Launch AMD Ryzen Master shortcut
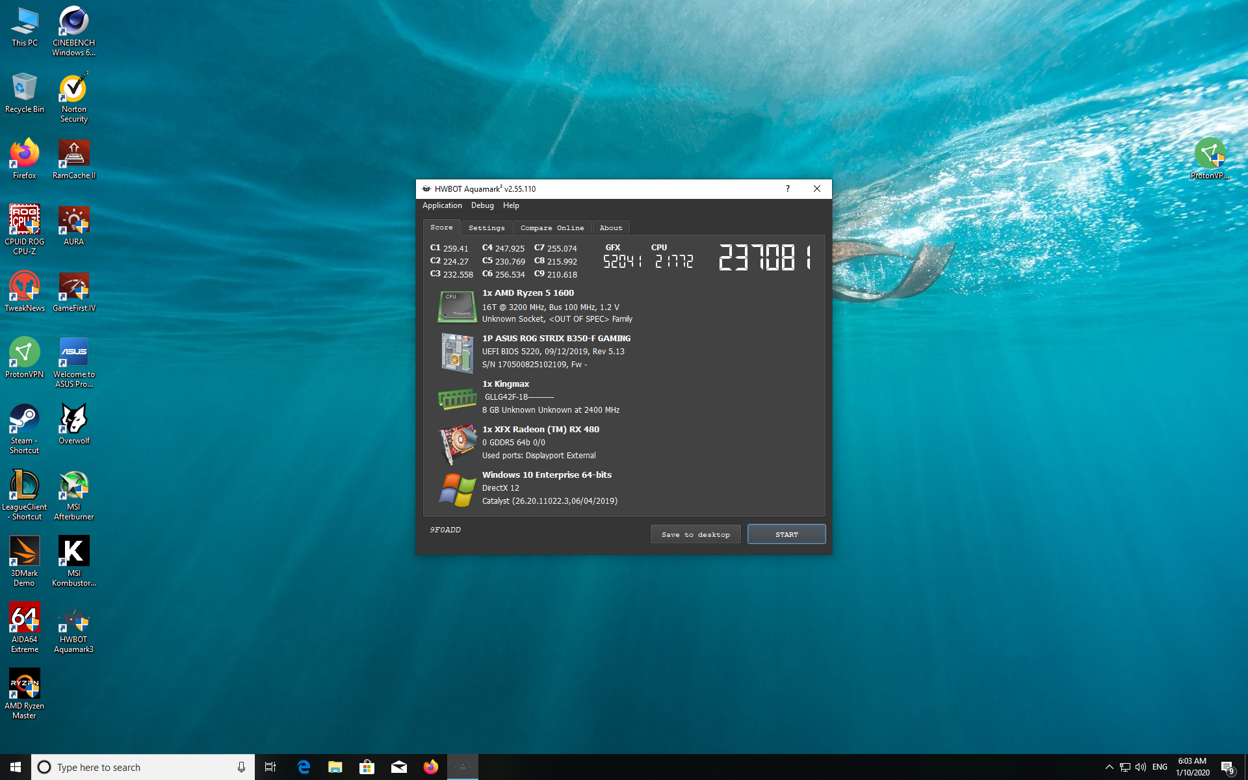1248x780 pixels. tap(25, 694)
